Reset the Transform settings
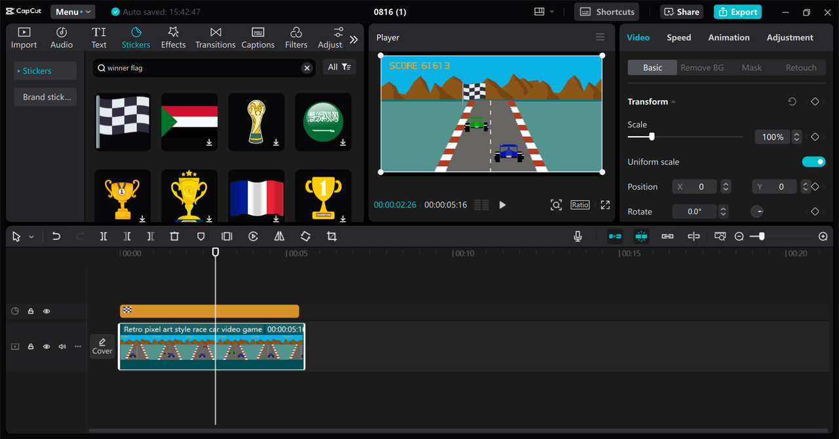The width and height of the screenshot is (839, 439). point(792,101)
